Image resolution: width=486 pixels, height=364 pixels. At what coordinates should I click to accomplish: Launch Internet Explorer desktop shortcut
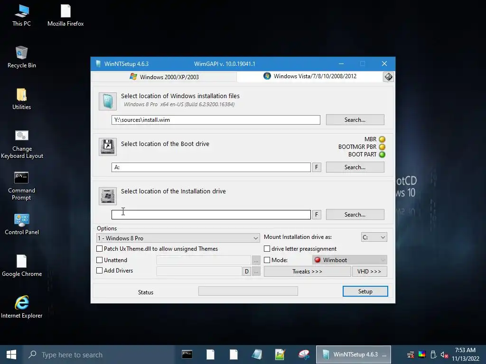tap(22, 307)
